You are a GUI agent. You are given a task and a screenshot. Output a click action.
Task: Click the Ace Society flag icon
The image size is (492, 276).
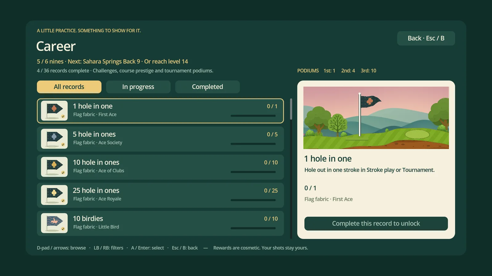(x=54, y=139)
